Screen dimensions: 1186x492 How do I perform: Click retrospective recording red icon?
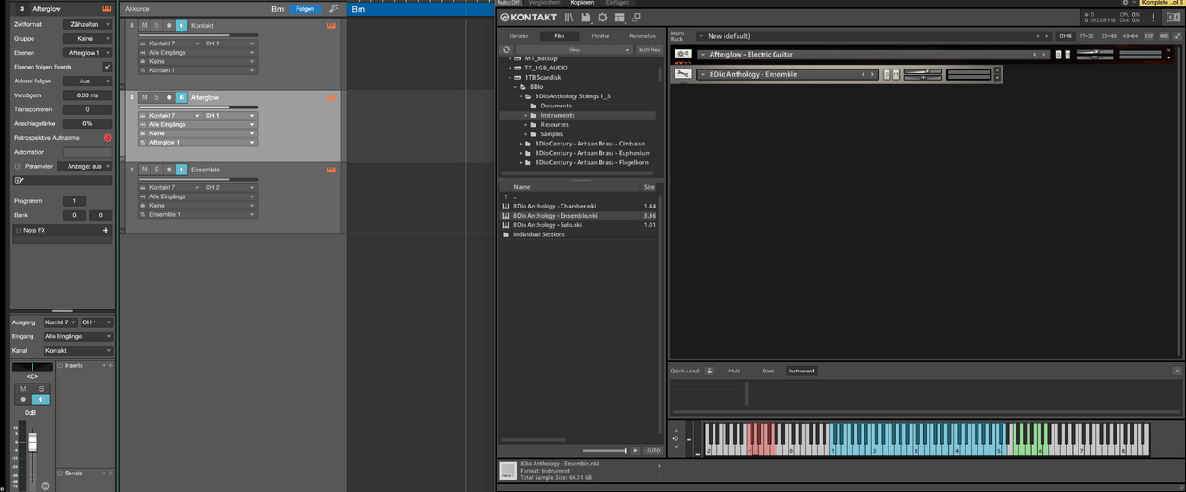coord(107,137)
